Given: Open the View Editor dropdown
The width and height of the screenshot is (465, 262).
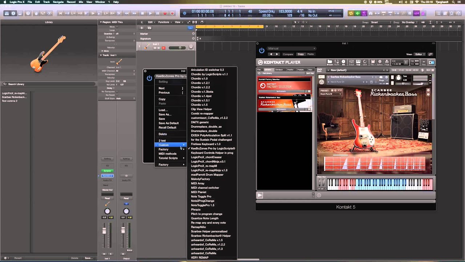Looking at the screenshot, I should click(420, 54).
